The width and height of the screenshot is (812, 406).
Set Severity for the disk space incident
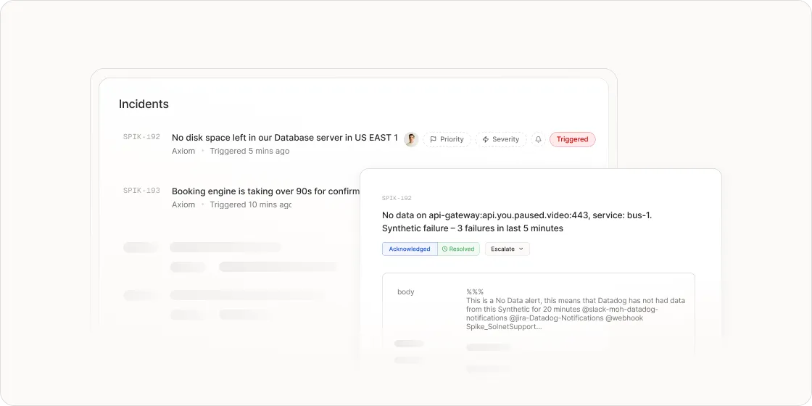[501, 139]
